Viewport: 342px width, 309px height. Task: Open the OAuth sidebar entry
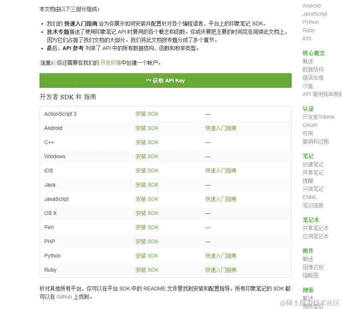[310, 125]
